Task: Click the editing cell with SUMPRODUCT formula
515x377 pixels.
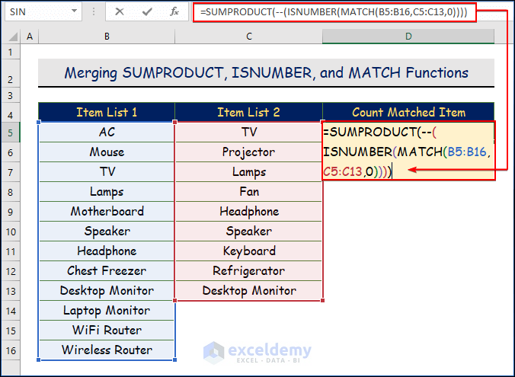Action: [408, 151]
